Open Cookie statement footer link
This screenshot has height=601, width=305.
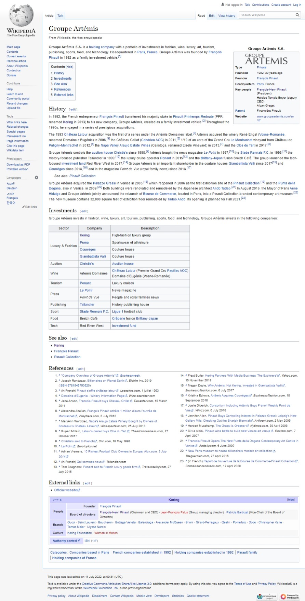[x=198, y=596]
